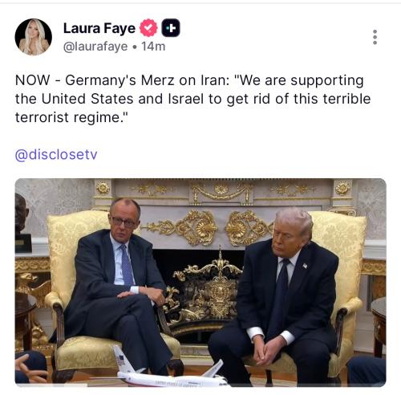Select the @laurafaye handle text
The width and height of the screenshot is (401, 395).
click(95, 47)
